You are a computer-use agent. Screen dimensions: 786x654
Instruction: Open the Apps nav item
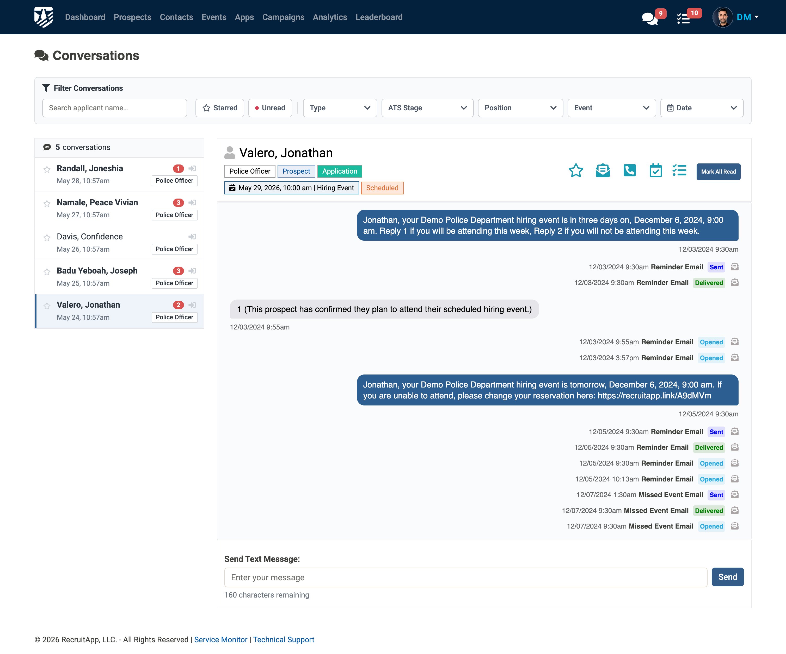[244, 17]
